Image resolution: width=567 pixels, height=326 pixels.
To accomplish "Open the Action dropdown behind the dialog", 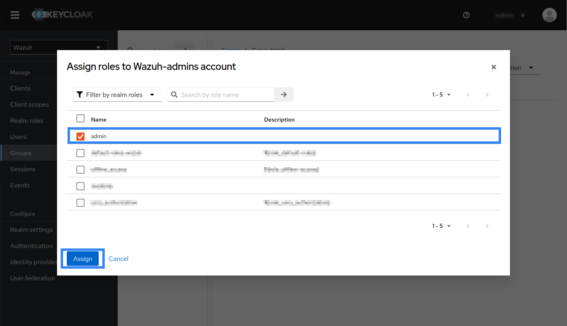I will click(x=525, y=67).
